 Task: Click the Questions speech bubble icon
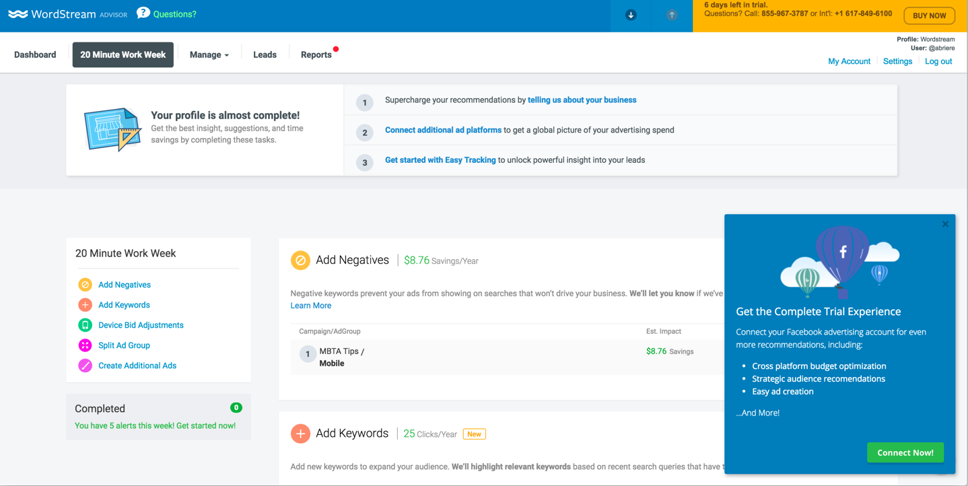[x=143, y=13]
